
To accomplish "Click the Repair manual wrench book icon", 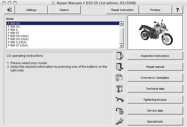I will [120, 67].
